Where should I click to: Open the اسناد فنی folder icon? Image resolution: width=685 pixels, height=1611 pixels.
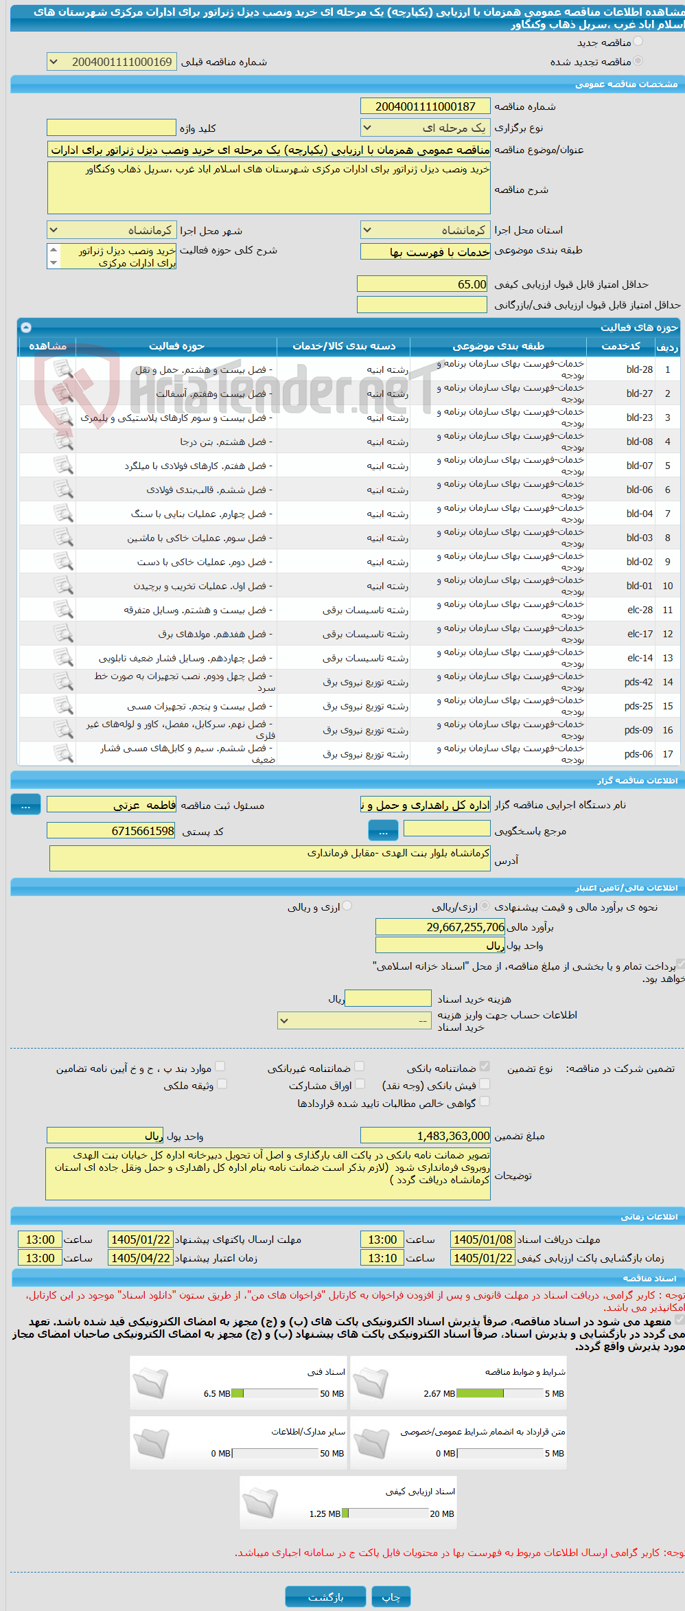[x=151, y=1382]
